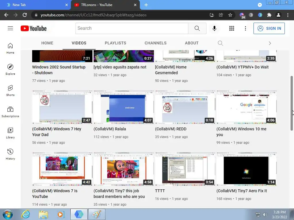This screenshot has height=220, width=294.
Task: Open Explore in the sidebar
Action: (x=10, y=69)
